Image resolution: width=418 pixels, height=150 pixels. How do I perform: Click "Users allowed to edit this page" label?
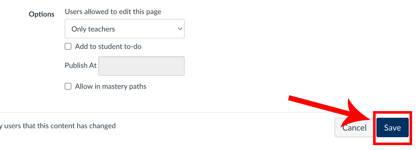click(x=113, y=12)
